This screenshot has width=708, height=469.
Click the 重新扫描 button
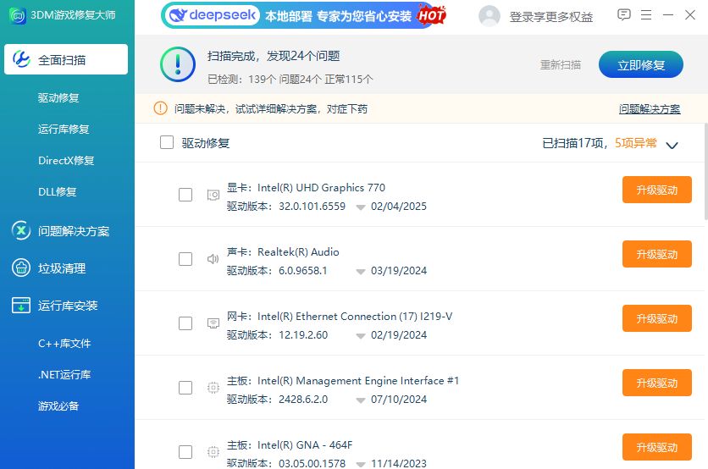pyautogui.click(x=561, y=64)
